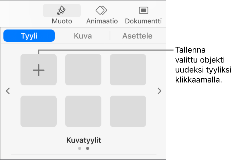Pick the empty style slot directly below the plus button
Viewport: 235px width, 160px height.
39,111
